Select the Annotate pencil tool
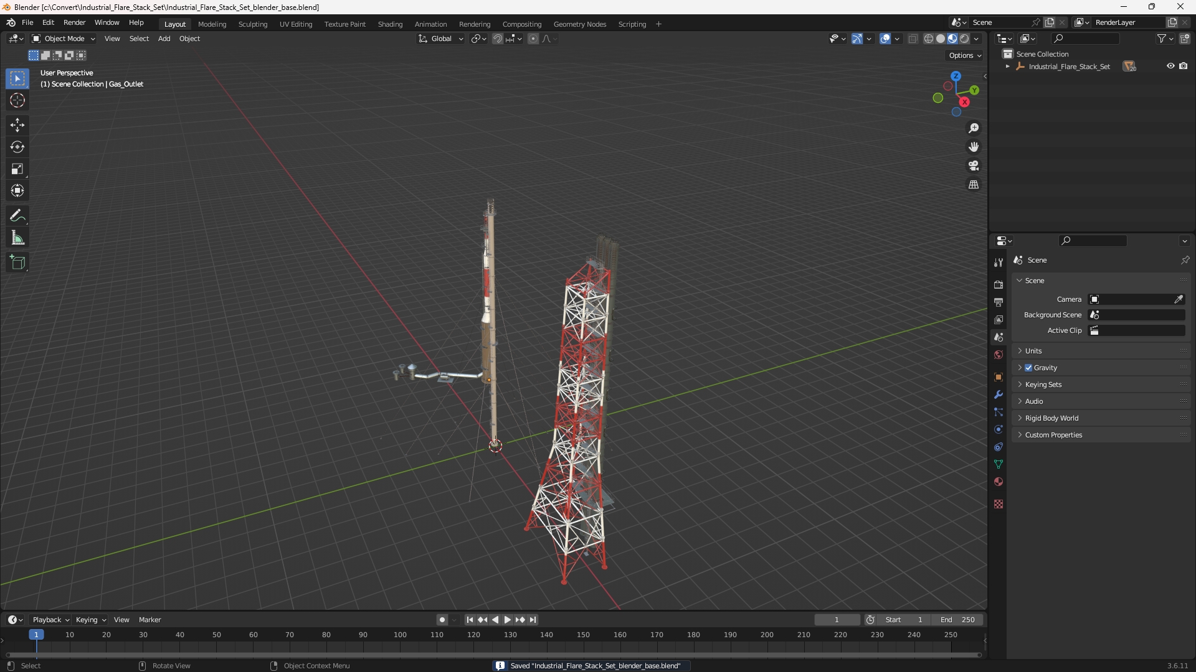This screenshot has height=672, width=1196. [17, 216]
